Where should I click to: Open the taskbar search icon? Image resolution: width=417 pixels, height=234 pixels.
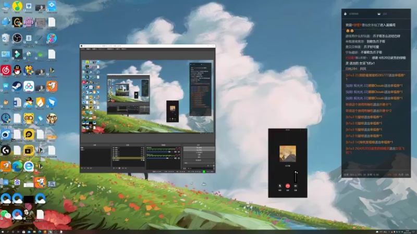[8, 232]
